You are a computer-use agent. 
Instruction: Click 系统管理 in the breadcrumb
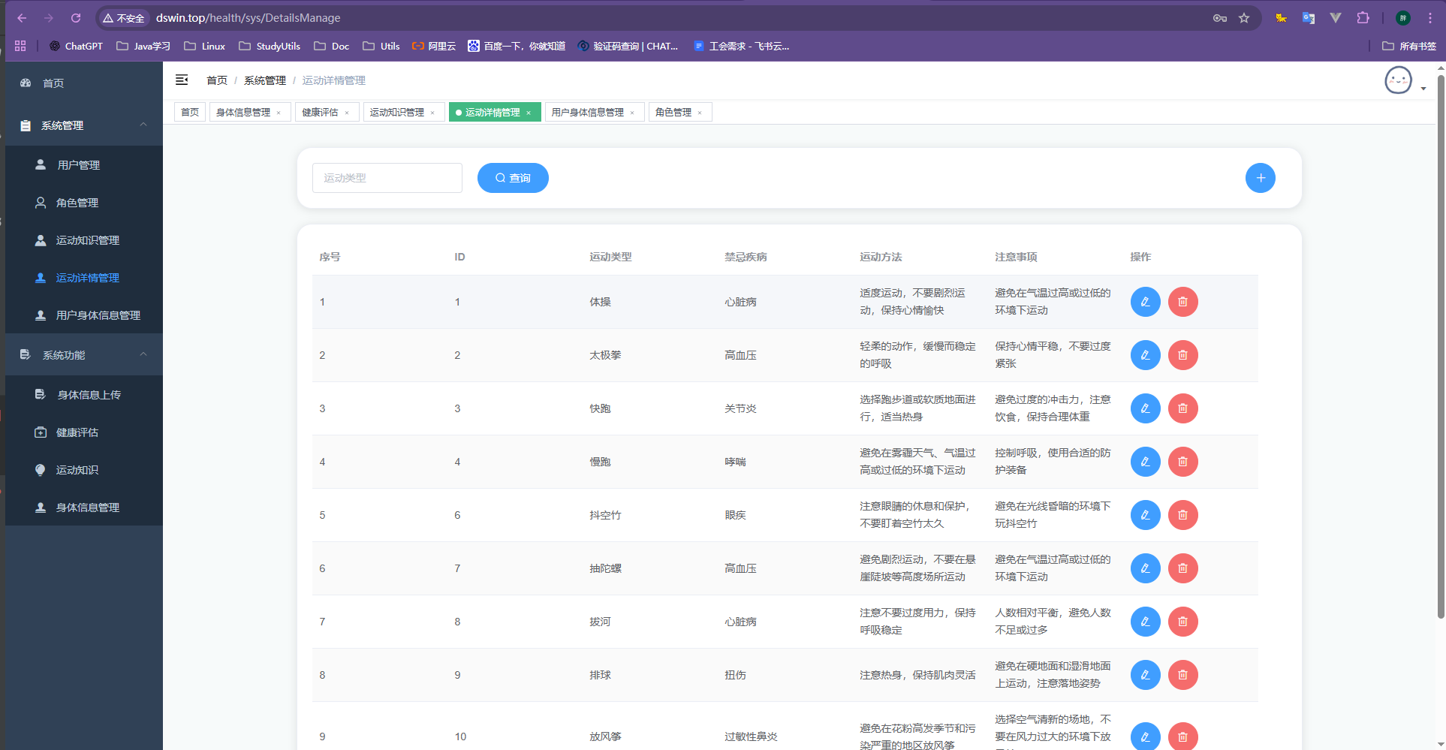pyautogui.click(x=265, y=80)
